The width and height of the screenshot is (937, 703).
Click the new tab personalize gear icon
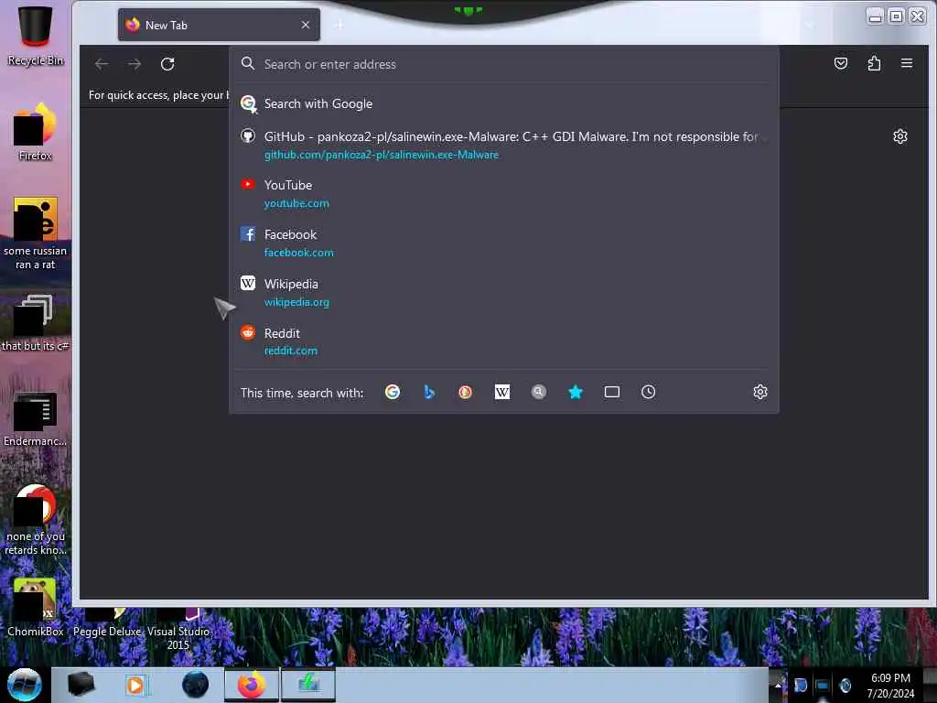click(900, 137)
